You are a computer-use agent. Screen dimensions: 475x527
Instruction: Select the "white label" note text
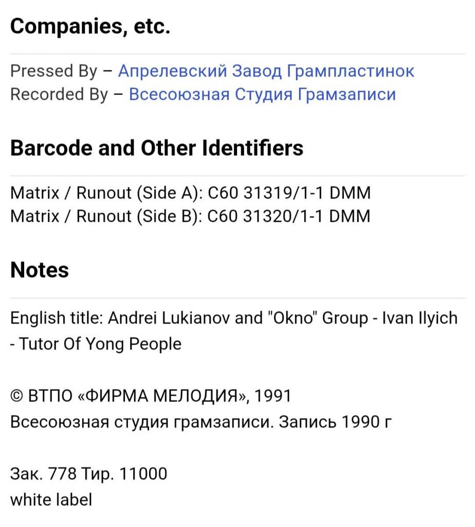(51, 499)
